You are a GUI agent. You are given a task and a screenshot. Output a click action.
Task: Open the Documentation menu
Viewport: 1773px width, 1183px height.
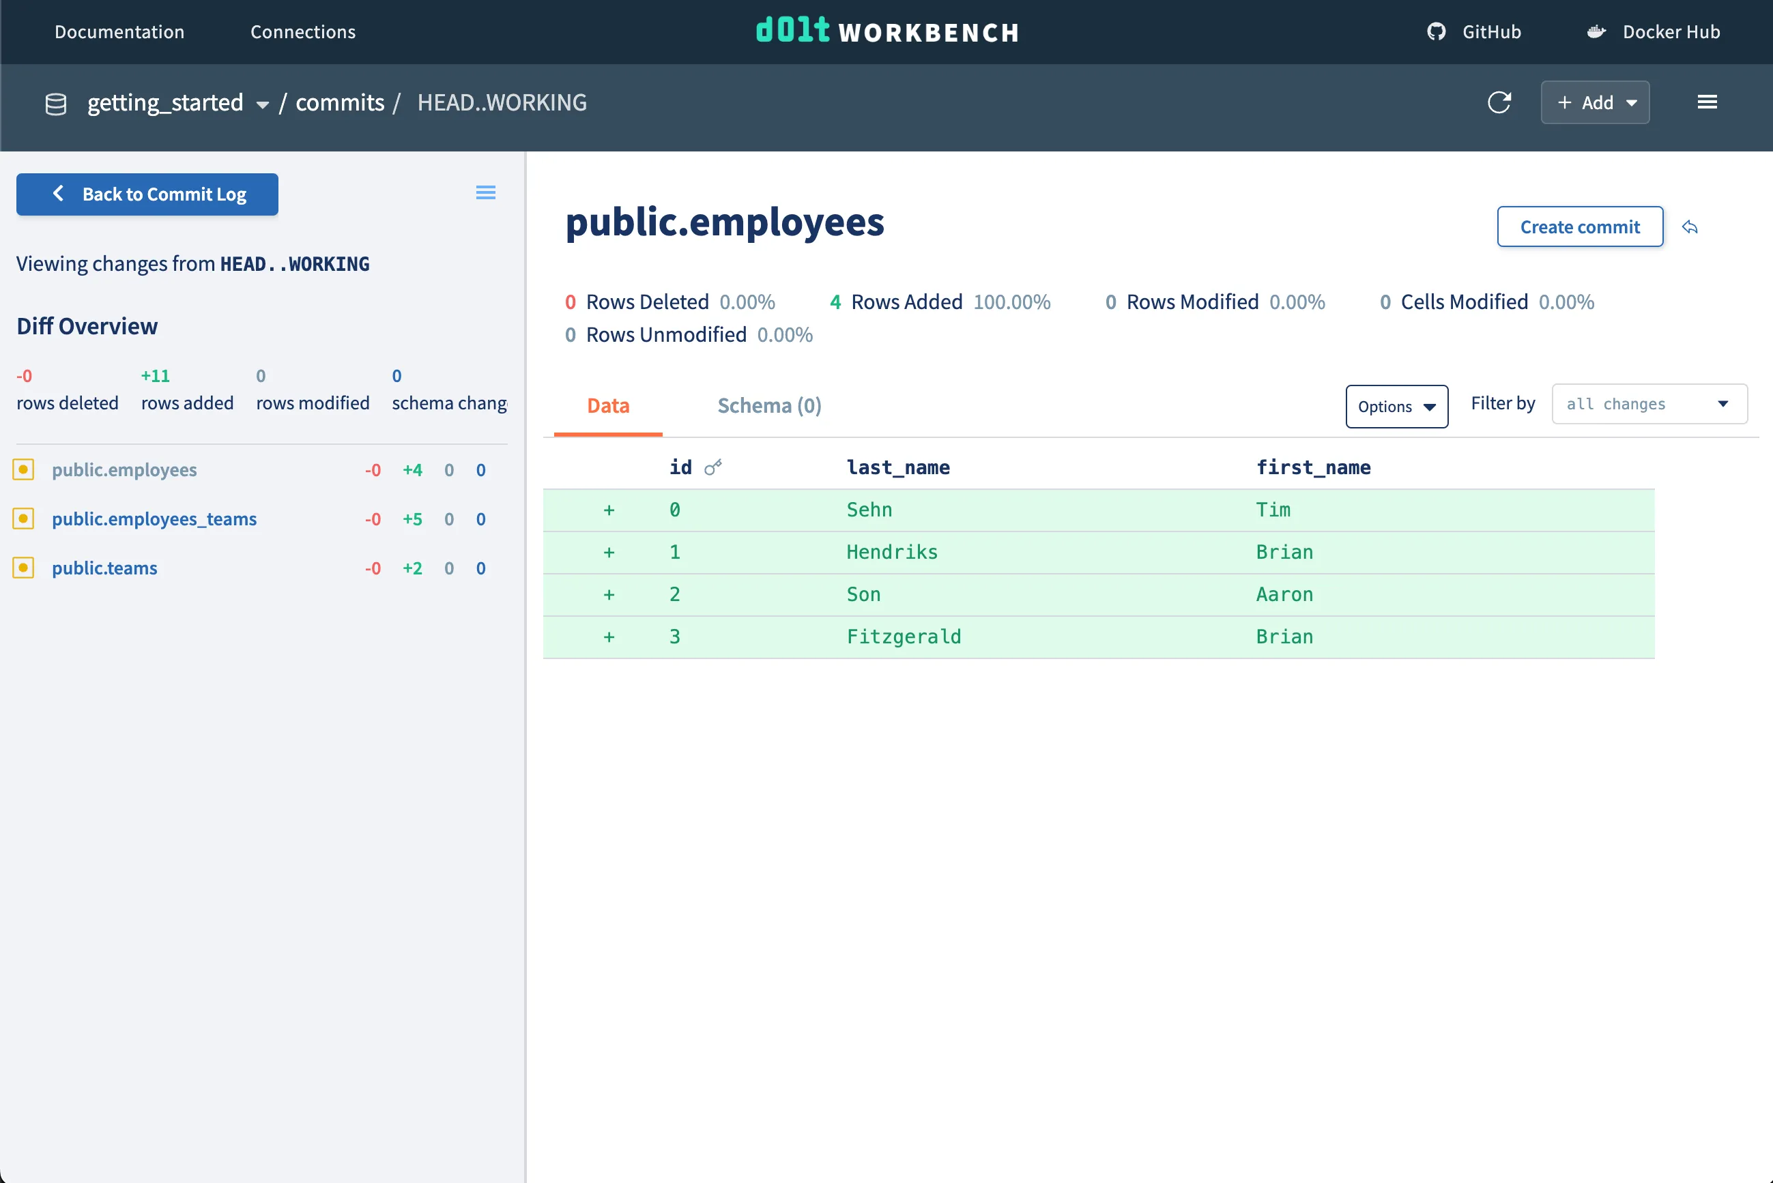click(x=119, y=31)
